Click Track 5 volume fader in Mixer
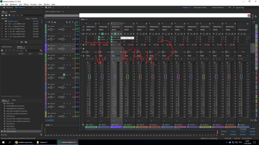This screenshot has width=259, height=145. tap(140, 77)
